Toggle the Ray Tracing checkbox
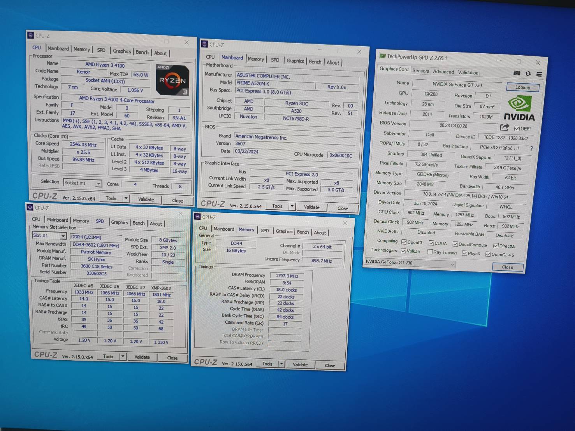The width and height of the screenshot is (575, 431). (x=430, y=252)
